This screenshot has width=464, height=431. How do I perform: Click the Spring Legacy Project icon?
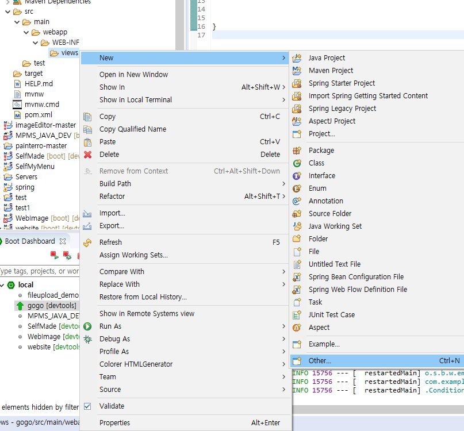pos(297,109)
